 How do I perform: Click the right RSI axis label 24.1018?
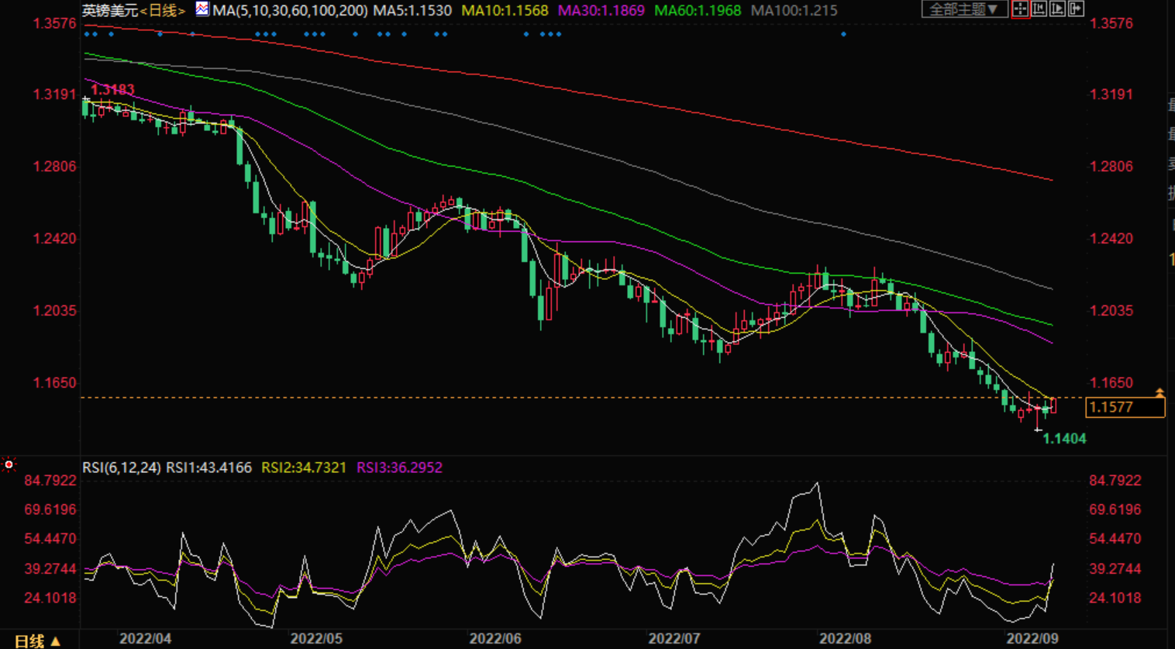[1115, 598]
